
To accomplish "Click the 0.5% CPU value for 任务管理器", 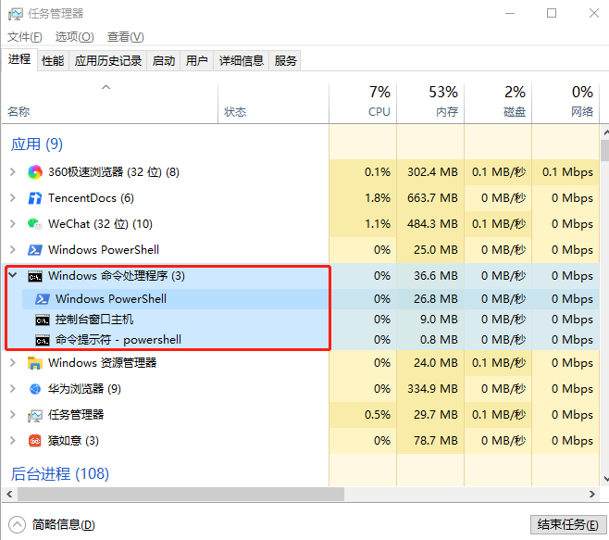I will 378,414.
